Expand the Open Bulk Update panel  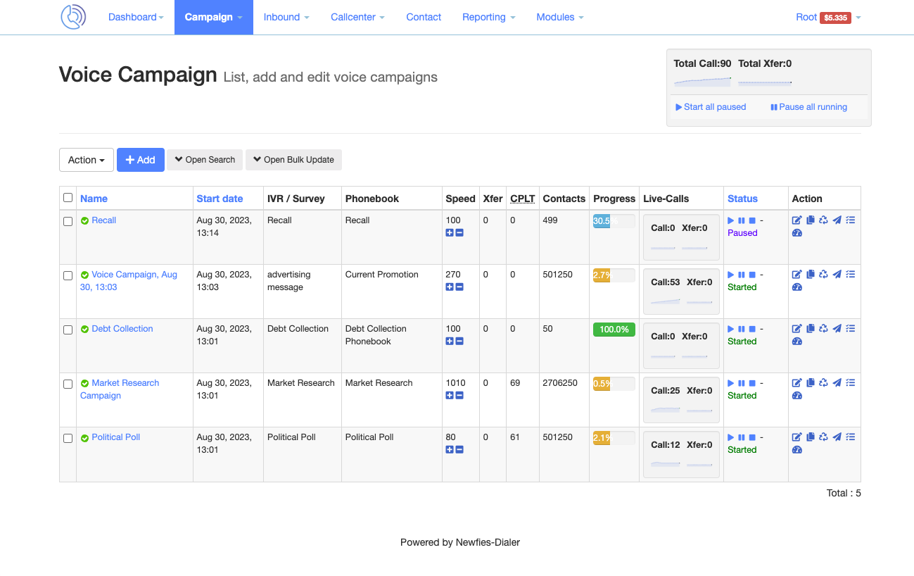pos(293,160)
